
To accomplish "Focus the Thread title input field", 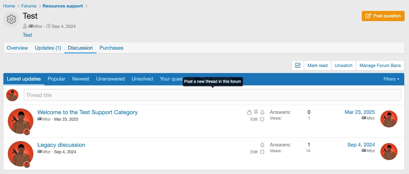I will (x=212, y=95).
